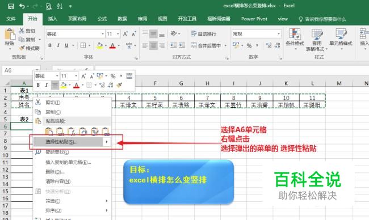
Task: Click ribbon increase decimal icon
Action: 269,45
